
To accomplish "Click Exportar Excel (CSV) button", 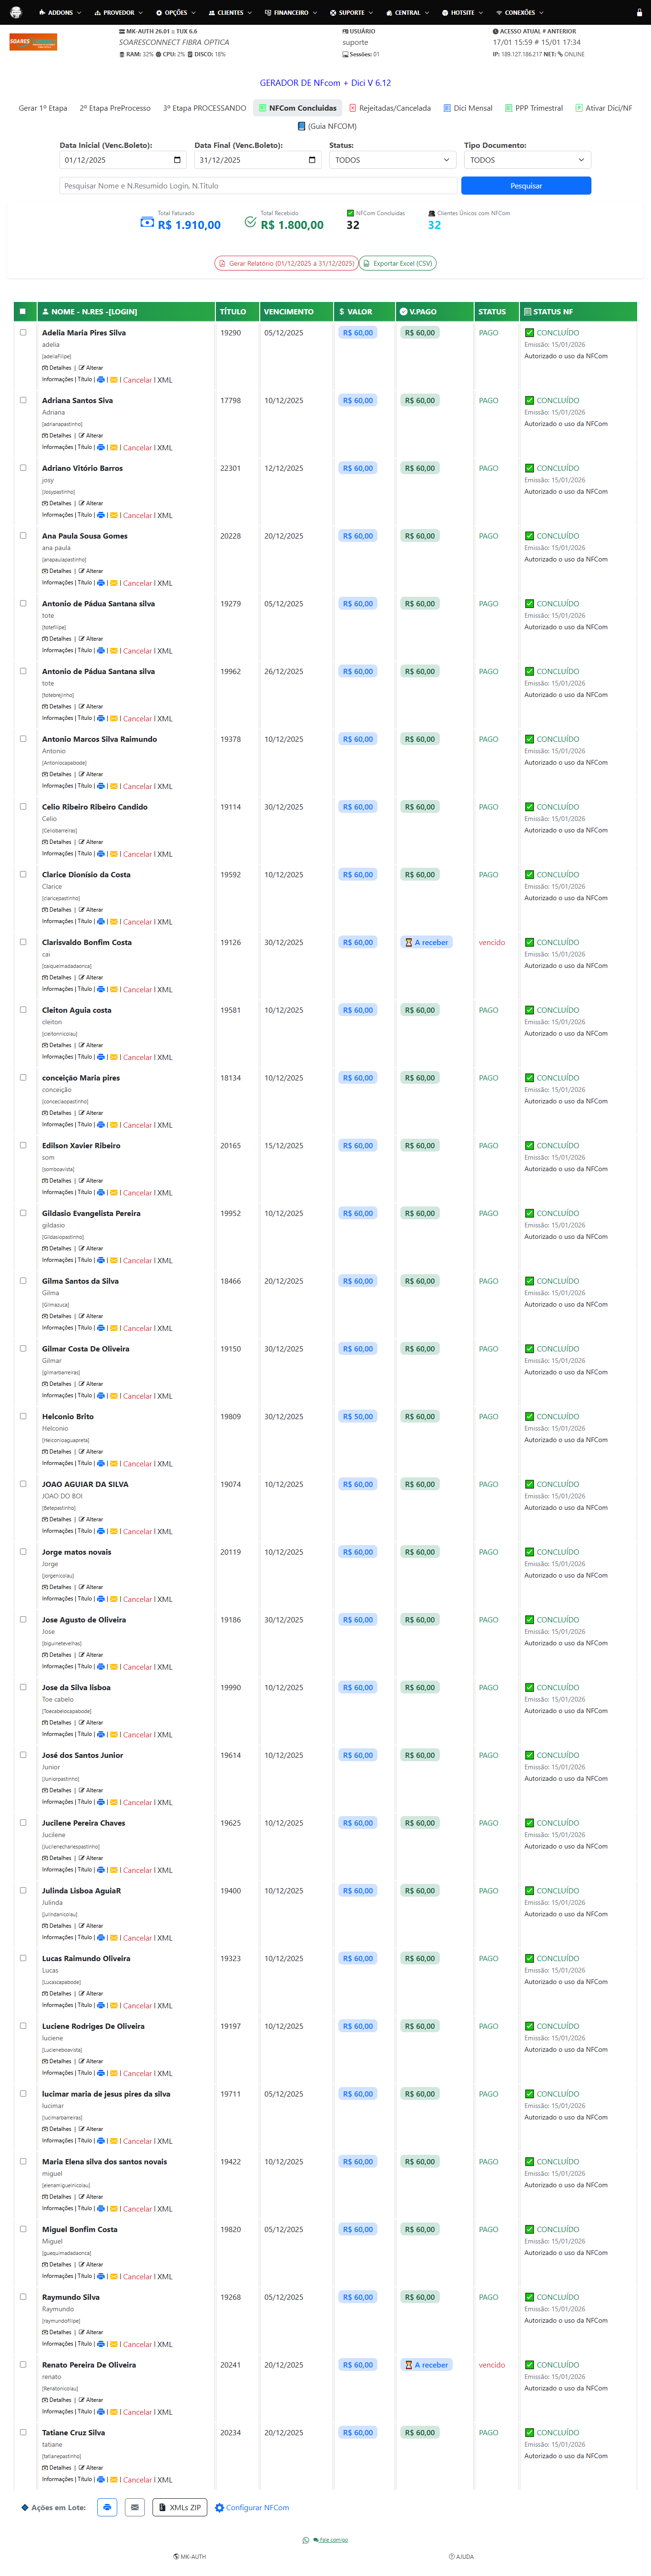I will coord(397,264).
